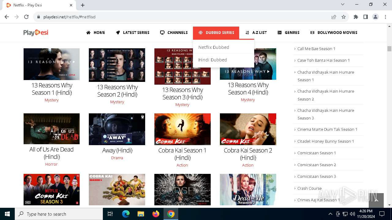Open A-Z LIST menu
This screenshot has height=220, width=392.
point(256,33)
